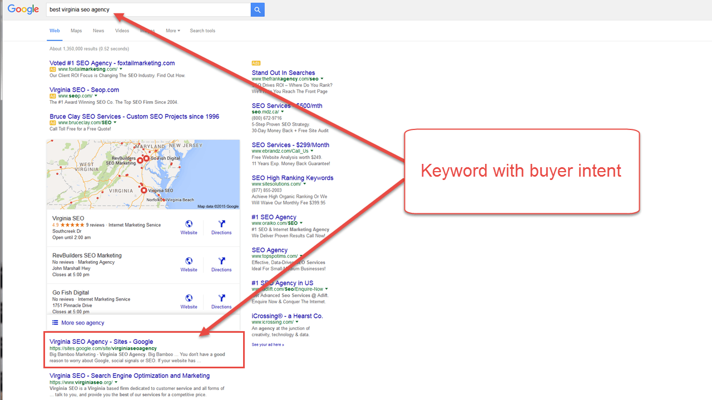Click More seo agency link
Screen dimensions: 712x400
click(x=82, y=323)
